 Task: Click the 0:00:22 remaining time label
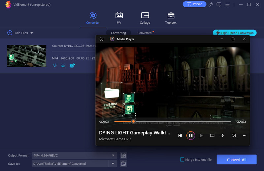(x=241, y=122)
